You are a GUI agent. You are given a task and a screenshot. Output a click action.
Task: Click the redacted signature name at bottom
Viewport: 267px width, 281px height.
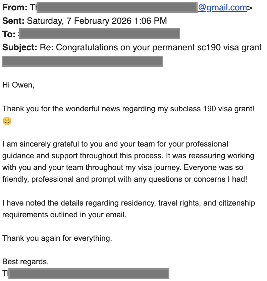click(89, 274)
